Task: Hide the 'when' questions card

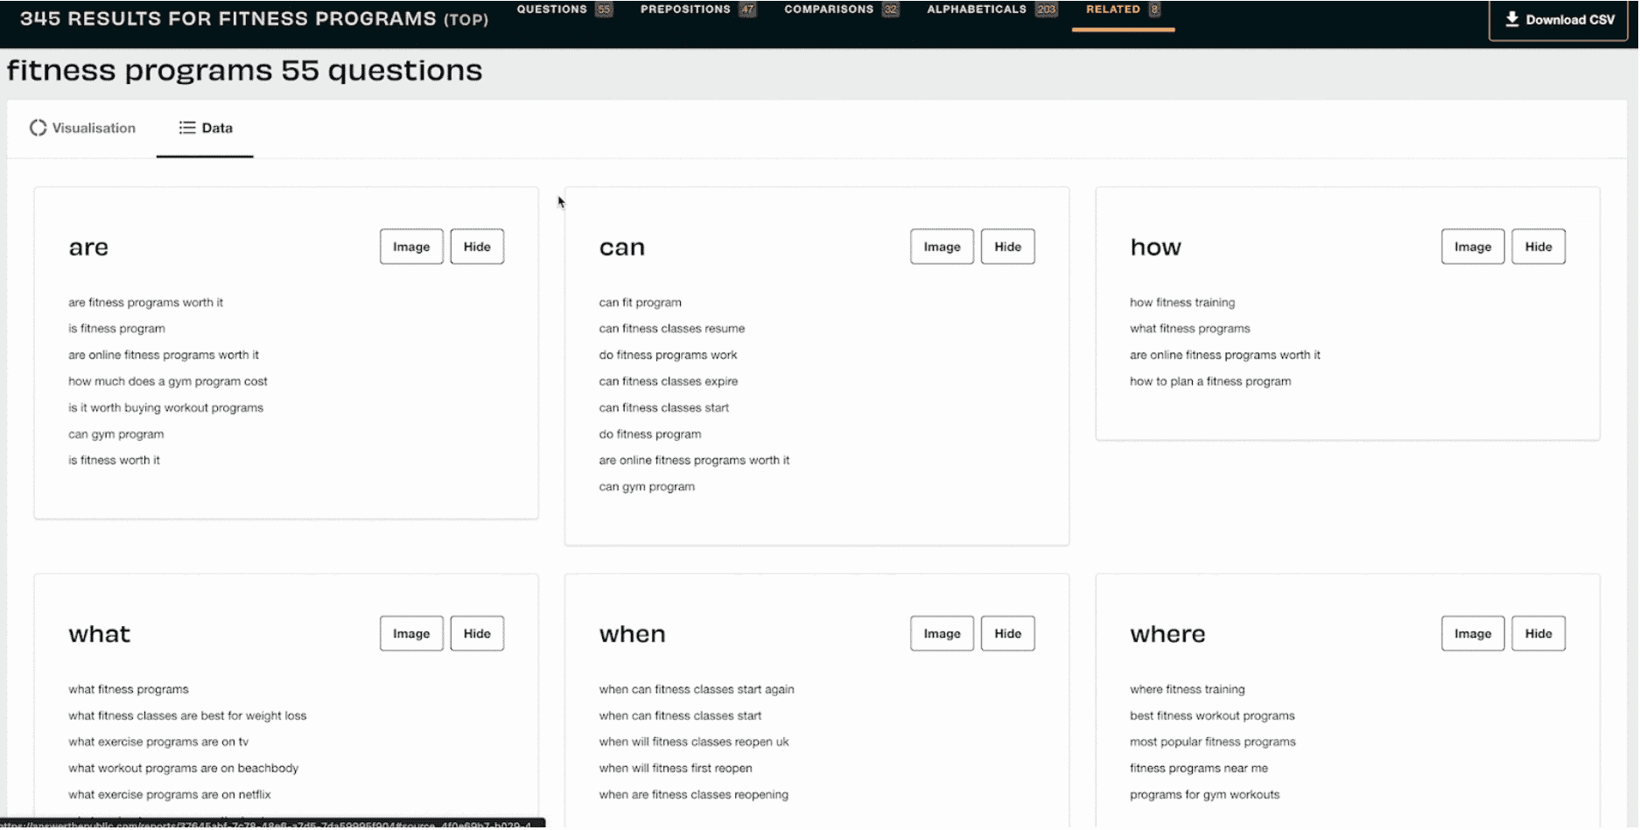Action: coord(1007,634)
